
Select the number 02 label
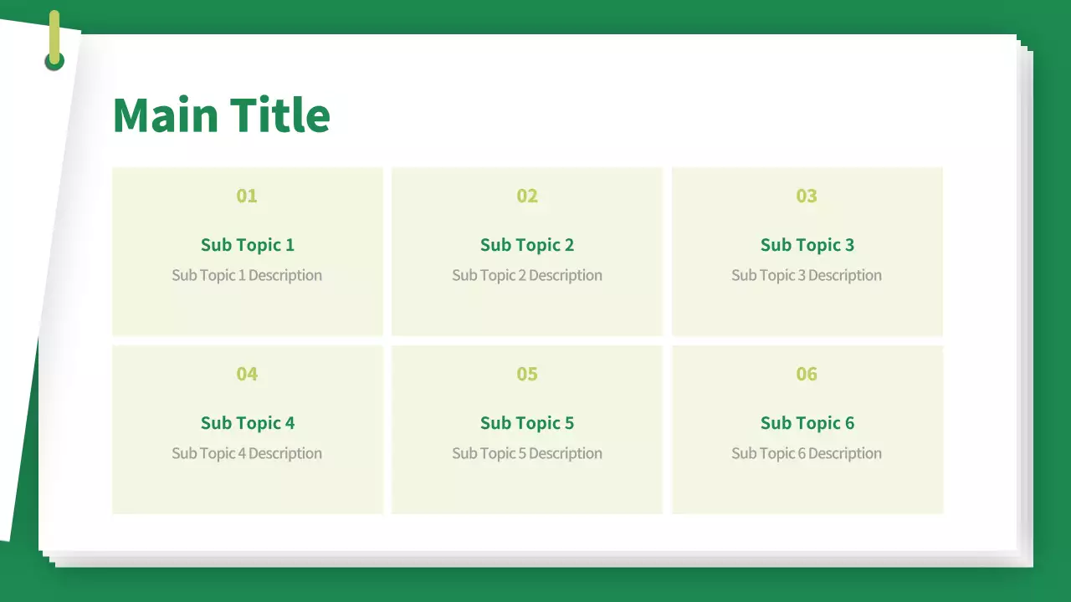(x=527, y=196)
